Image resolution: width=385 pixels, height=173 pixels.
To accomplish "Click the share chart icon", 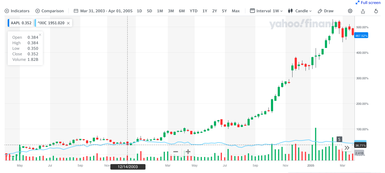I will click(x=363, y=11).
